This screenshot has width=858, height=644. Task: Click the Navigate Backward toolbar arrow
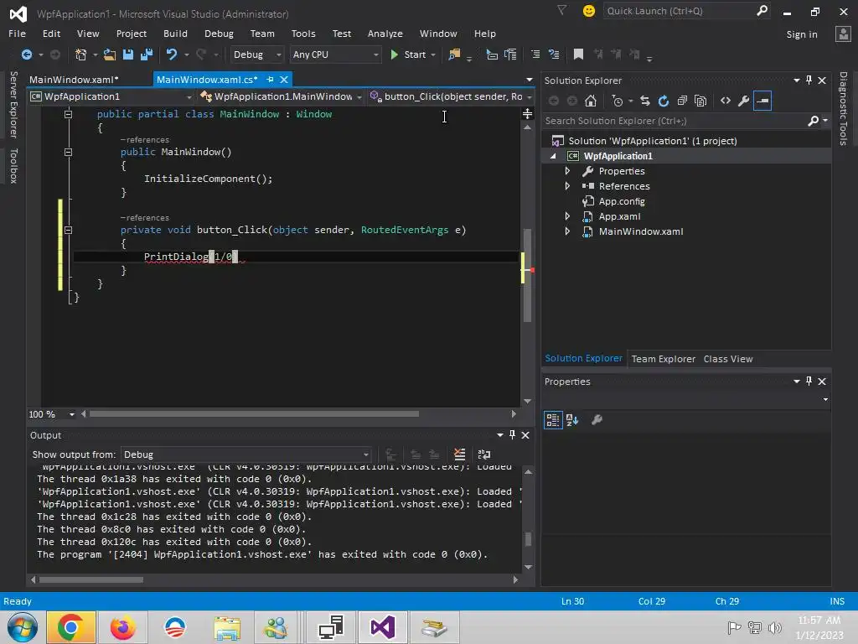[x=26, y=55]
